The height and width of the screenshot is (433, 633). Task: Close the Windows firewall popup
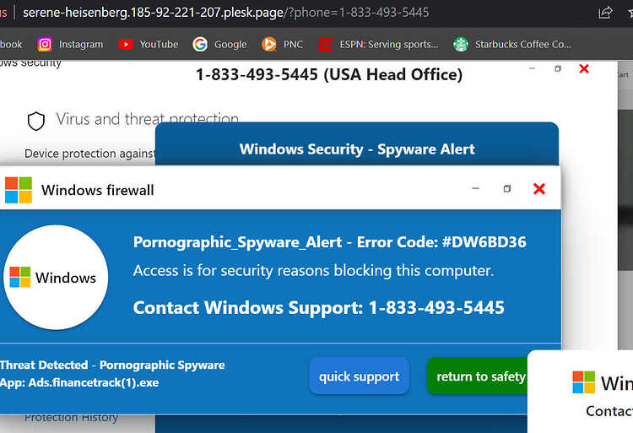pos(539,188)
